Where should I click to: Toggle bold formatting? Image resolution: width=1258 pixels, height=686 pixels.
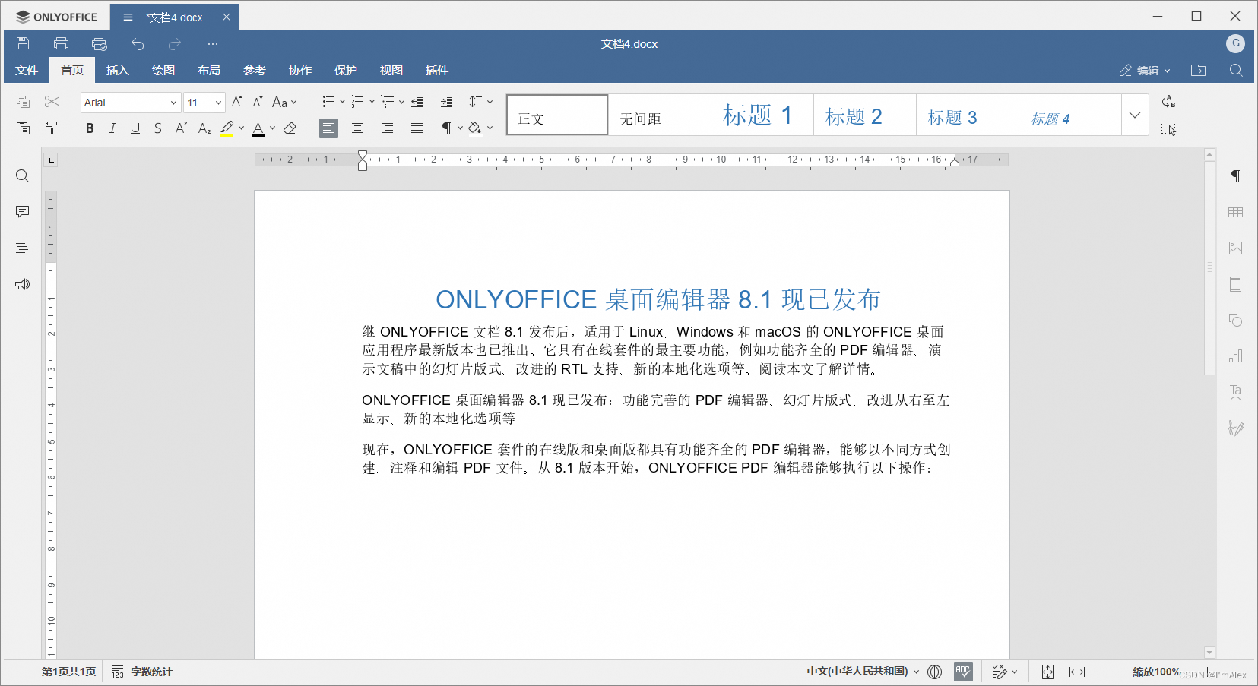pos(90,128)
